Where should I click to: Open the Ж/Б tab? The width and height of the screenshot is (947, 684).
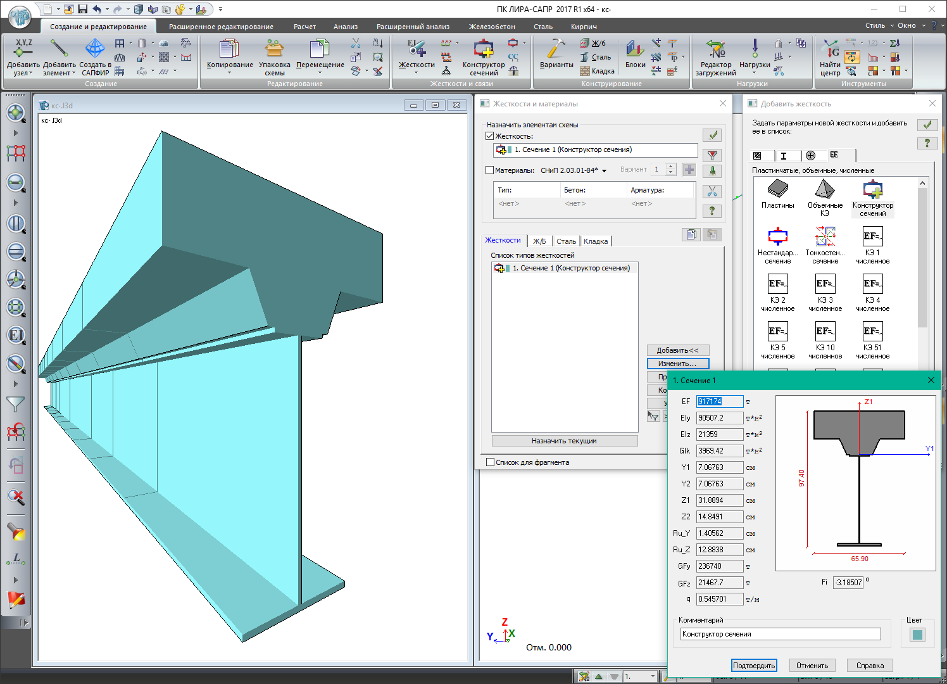tap(539, 241)
